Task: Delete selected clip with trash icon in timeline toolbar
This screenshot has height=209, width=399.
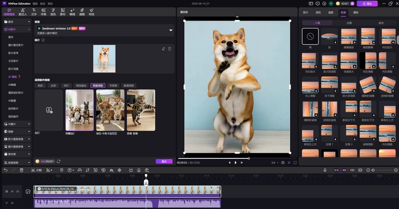Action: pyautogui.click(x=22, y=170)
